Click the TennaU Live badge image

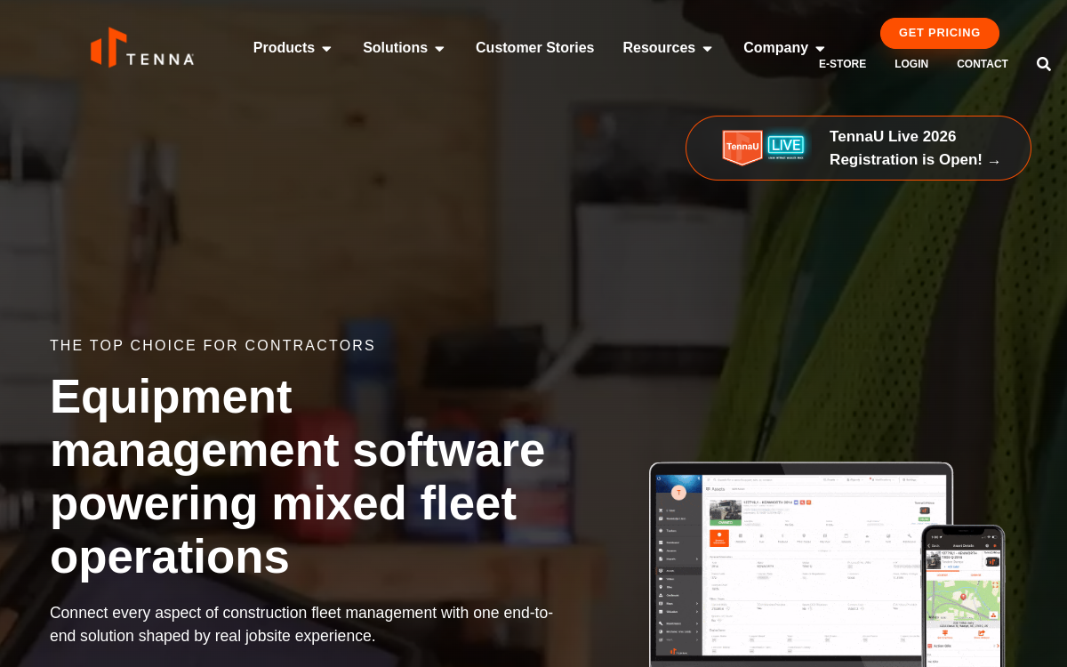[x=764, y=148]
